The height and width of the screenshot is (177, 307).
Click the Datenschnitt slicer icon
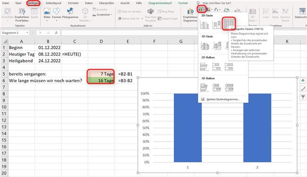(x=302, y=13)
